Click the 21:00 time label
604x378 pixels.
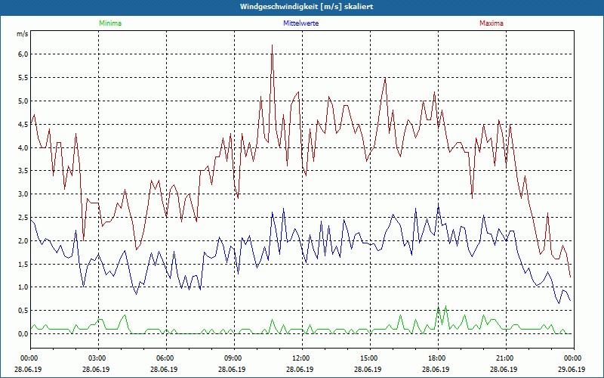click(x=506, y=358)
